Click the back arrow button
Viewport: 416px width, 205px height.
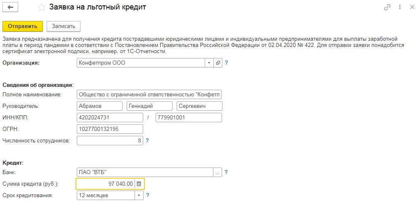pyautogui.click(x=11, y=7)
